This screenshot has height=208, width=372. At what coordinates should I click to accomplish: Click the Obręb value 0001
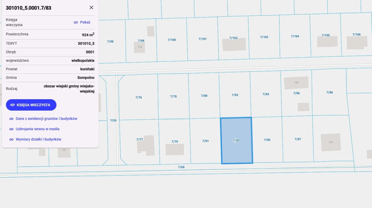(x=90, y=52)
